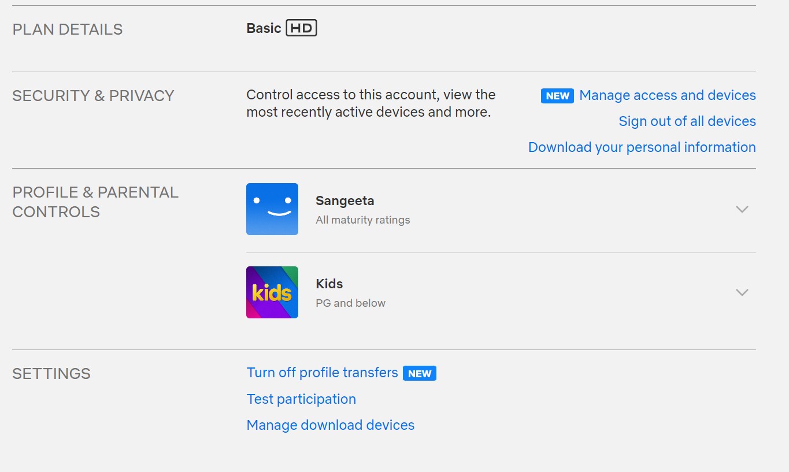Image resolution: width=789 pixels, height=472 pixels.
Task: Download your personal information
Action: click(x=642, y=147)
